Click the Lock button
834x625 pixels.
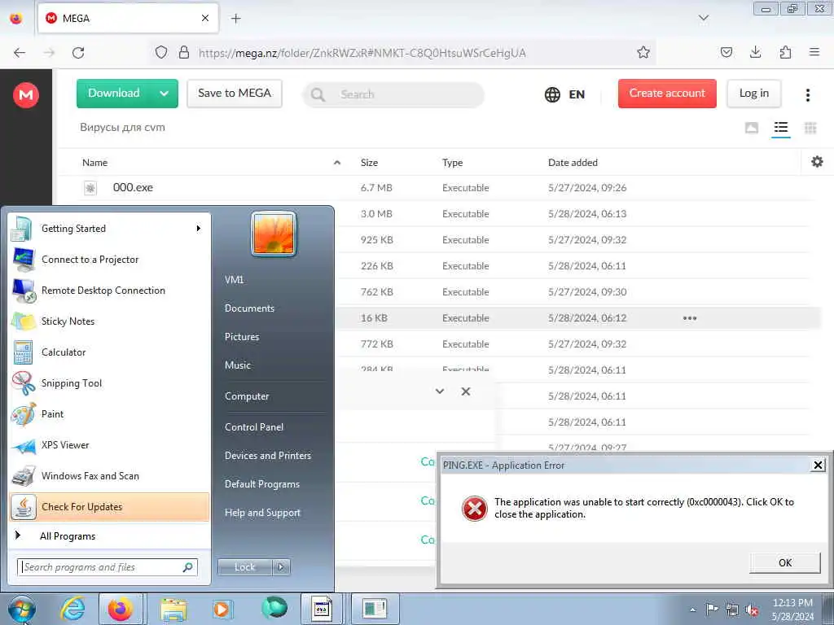click(244, 567)
